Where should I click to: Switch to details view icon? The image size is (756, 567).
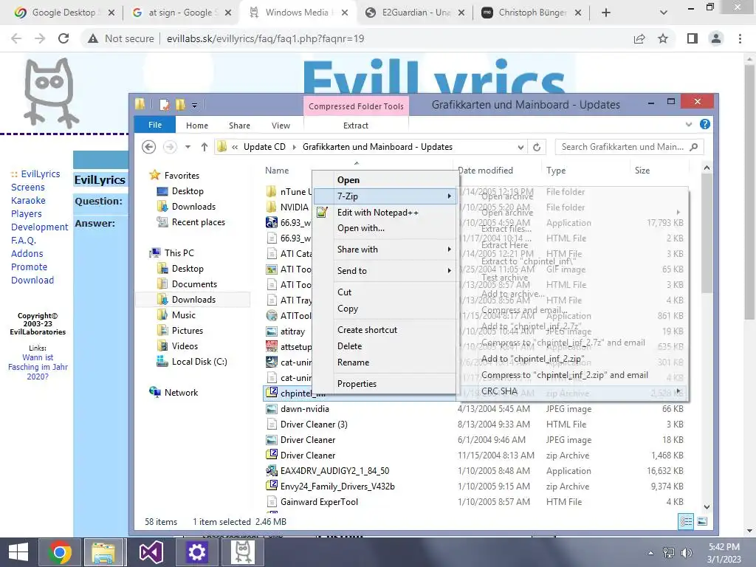(x=686, y=521)
